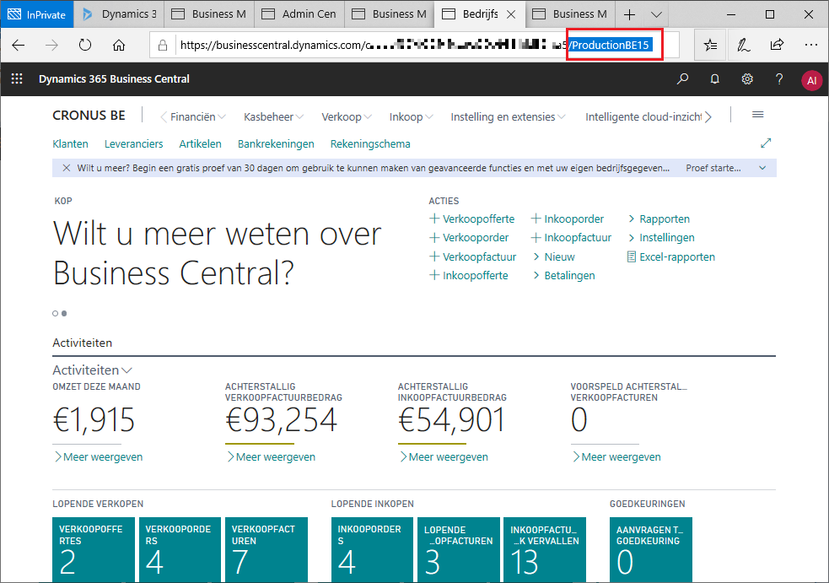
Task: Dismiss the trial notification with X
Action: pos(66,168)
